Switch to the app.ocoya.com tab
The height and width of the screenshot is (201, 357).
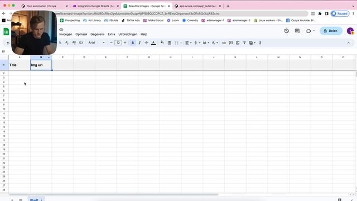click(197, 6)
